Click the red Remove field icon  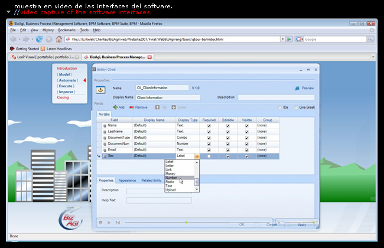(x=131, y=107)
